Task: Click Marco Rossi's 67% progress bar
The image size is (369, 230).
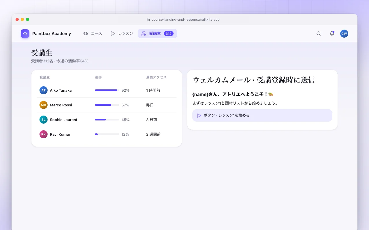Action: pyautogui.click(x=107, y=105)
